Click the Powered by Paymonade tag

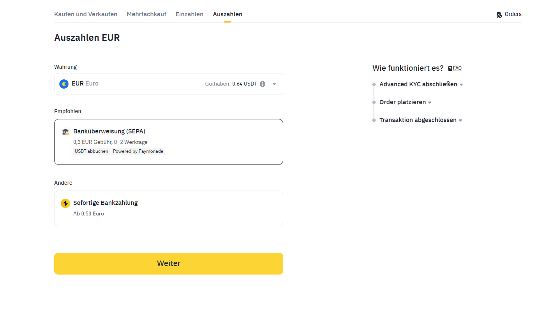coord(138,151)
